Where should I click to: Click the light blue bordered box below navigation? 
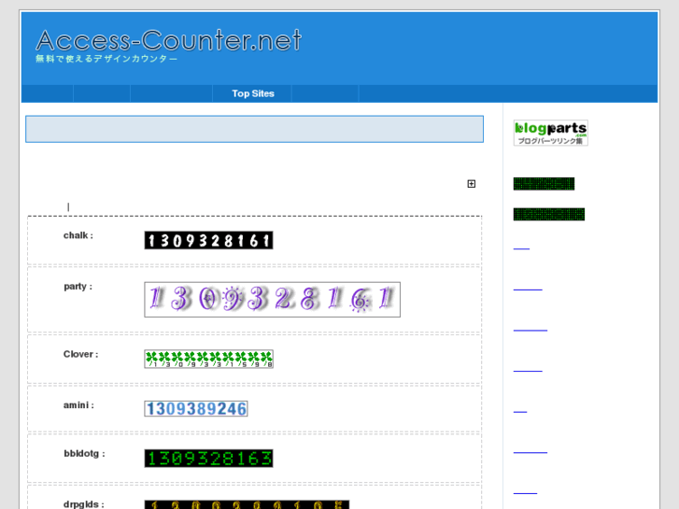(255, 129)
